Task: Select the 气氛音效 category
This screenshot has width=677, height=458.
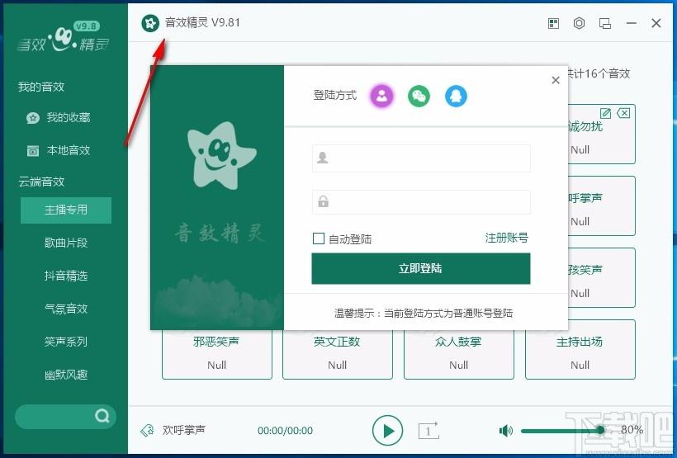Action: [66, 309]
